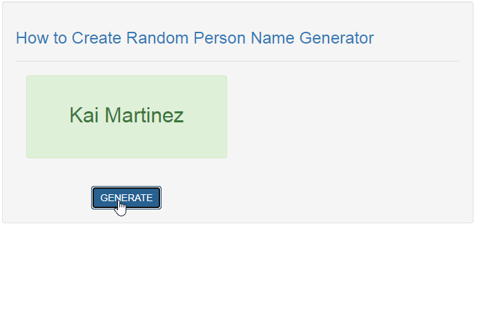Select the generated name Kai Martinez
477x318 pixels.
click(x=126, y=115)
